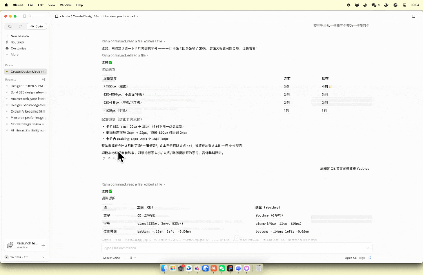Image resolution: width=423 pixels, height=275 pixels.
Task: Open recent session Mobile design review
Action: [25, 124]
